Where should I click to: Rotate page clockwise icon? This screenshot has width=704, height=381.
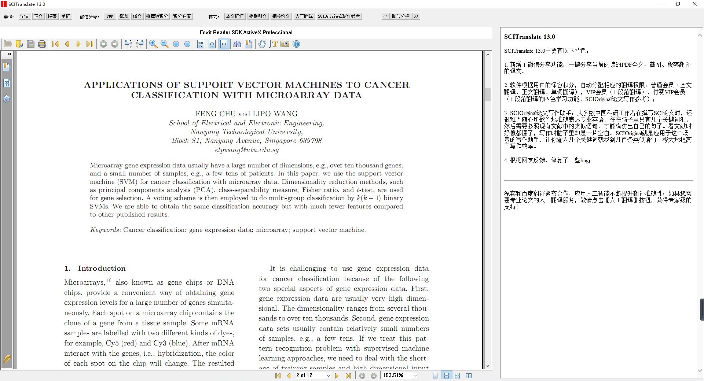coord(128,44)
